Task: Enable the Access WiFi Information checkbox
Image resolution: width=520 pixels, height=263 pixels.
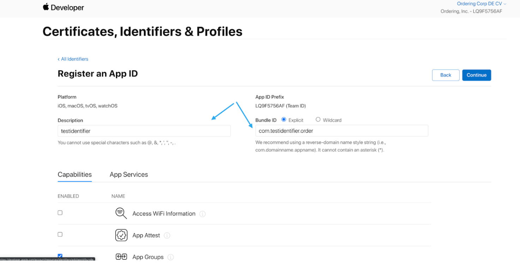Action: coord(60,213)
